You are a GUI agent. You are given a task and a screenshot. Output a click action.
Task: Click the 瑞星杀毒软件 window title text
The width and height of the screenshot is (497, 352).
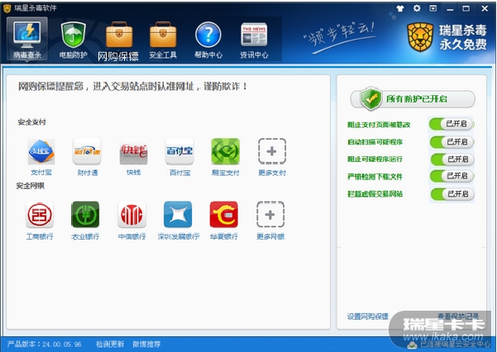pyautogui.click(x=36, y=8)
